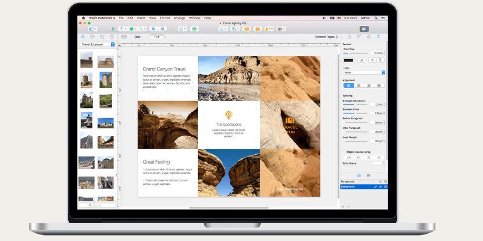Toggle Foreground layer visibility eye
This screenshot has width=483, height=241.
pos(380,182)
